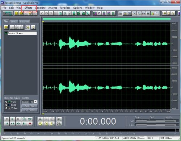
Task: Open the Generate menu
Action: (40, 8)
